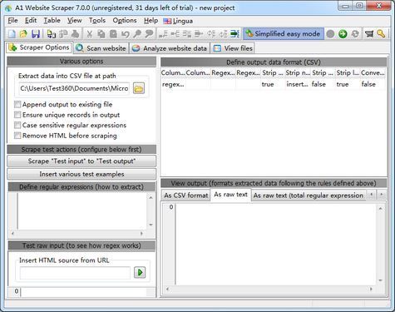
Task: Click the right arrow of the output horizontal scrollbar
Action: click(x=371, y=289)
